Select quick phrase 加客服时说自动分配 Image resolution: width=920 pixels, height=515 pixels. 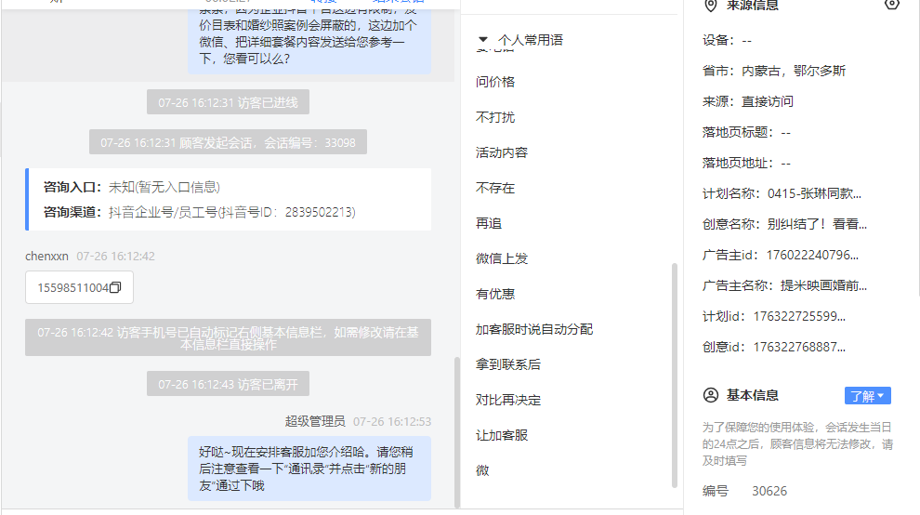[x=534, y=329]
